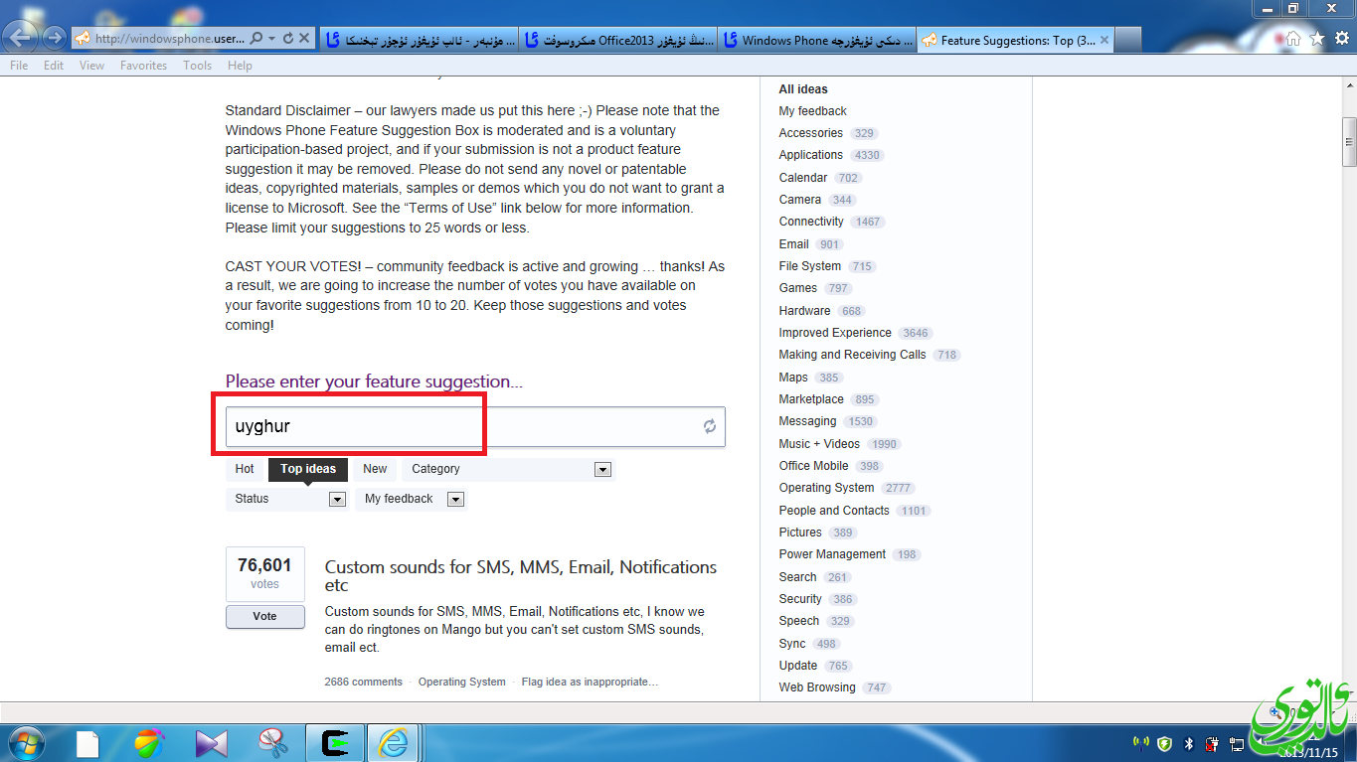Click the network signal tray icon
The image size is (1357, 762).
click(1141, 743)
